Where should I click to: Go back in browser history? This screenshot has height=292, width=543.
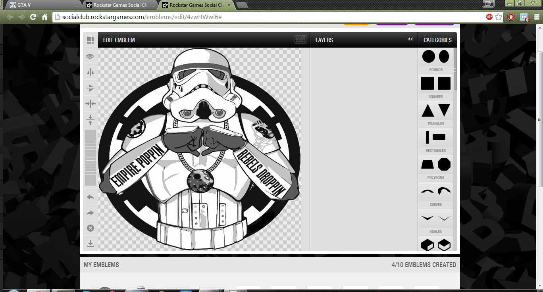(10, 17)
